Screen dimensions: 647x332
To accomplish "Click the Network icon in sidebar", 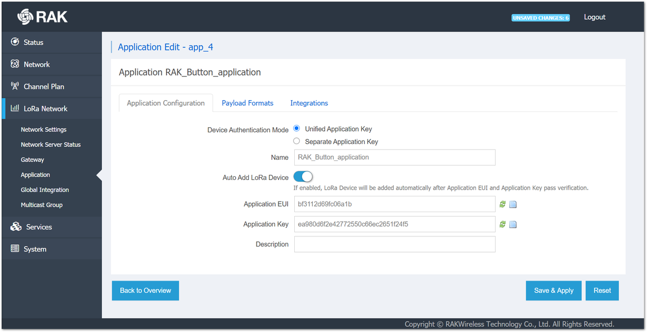I will [15, 64].
